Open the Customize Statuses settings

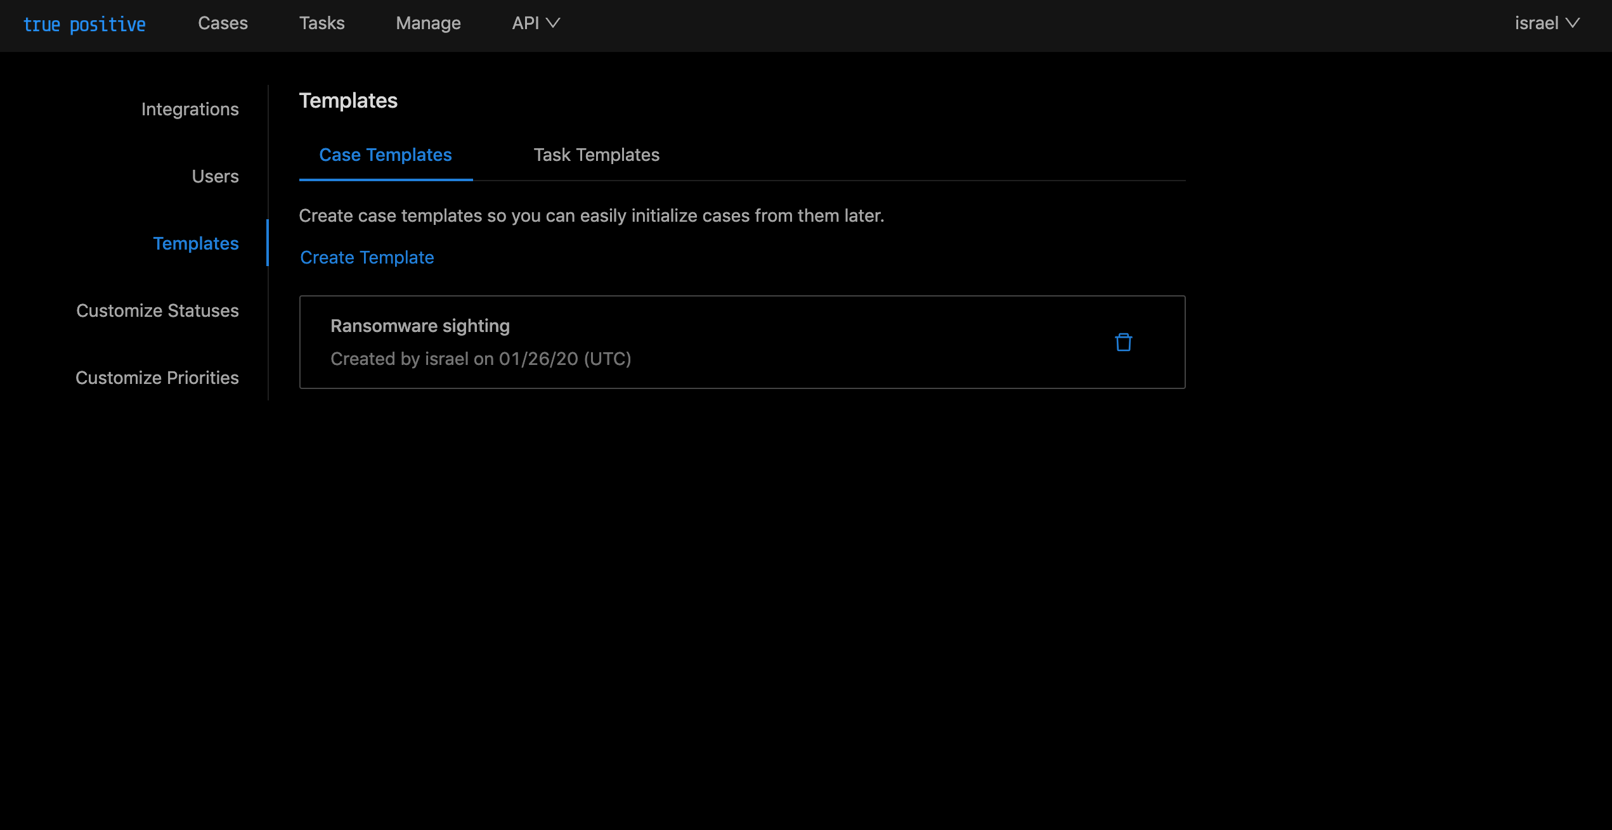coord(157,310)
